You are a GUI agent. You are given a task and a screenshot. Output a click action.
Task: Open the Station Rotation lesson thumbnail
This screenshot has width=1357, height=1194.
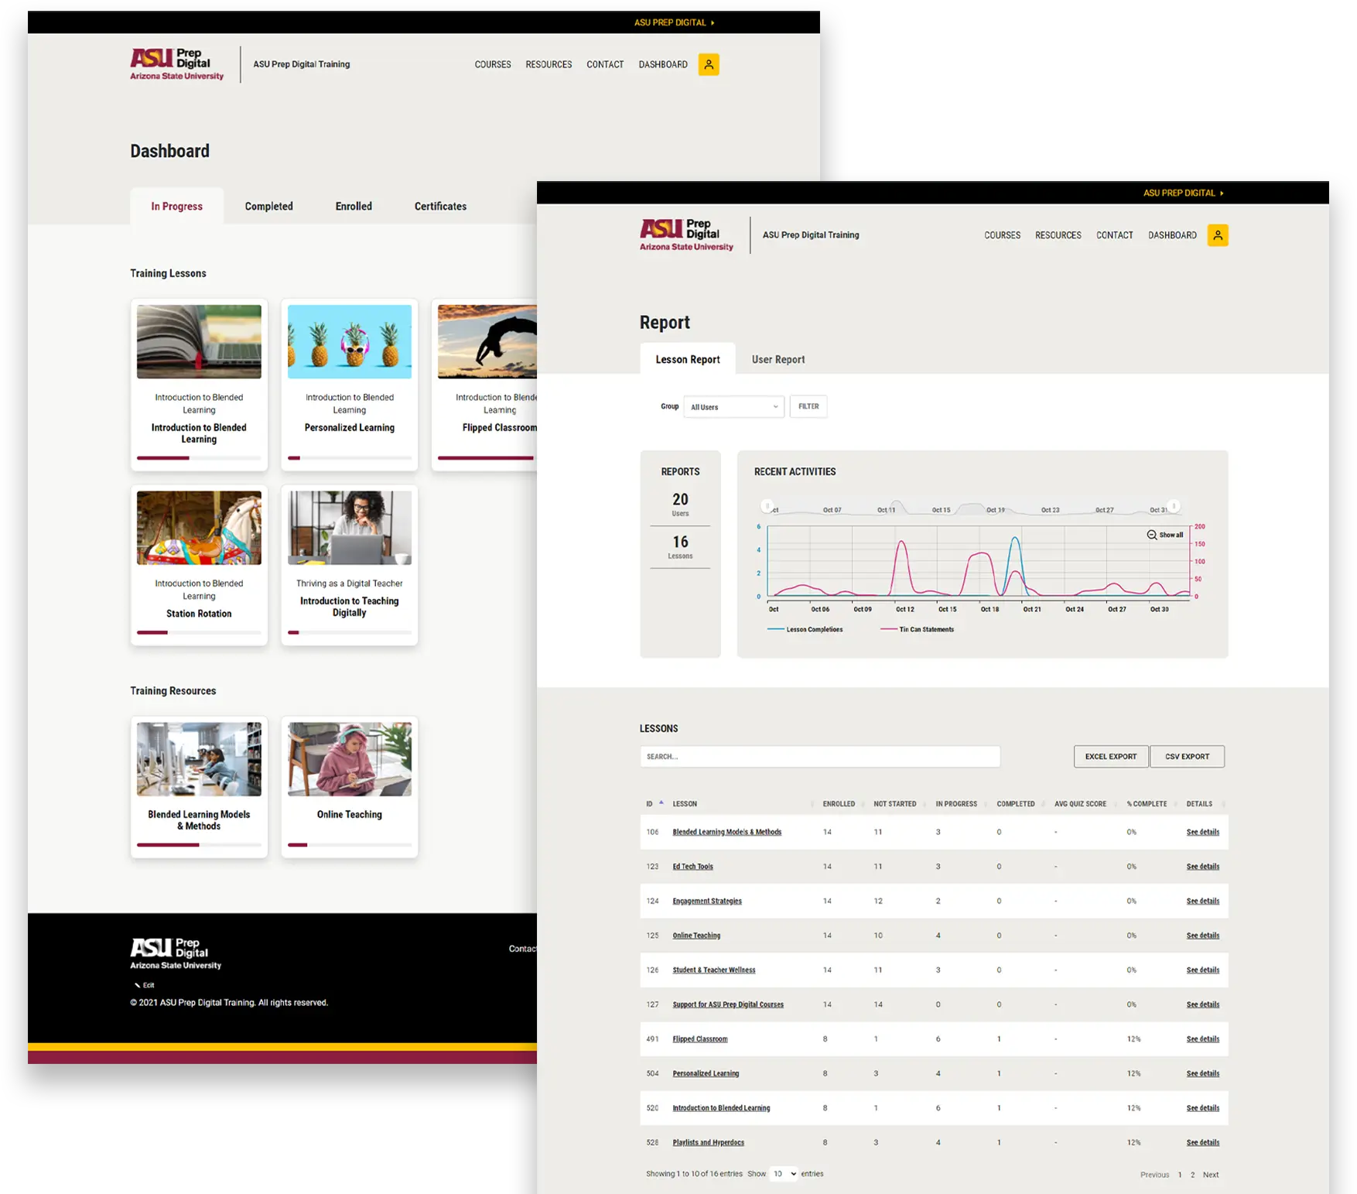[199, 529]
